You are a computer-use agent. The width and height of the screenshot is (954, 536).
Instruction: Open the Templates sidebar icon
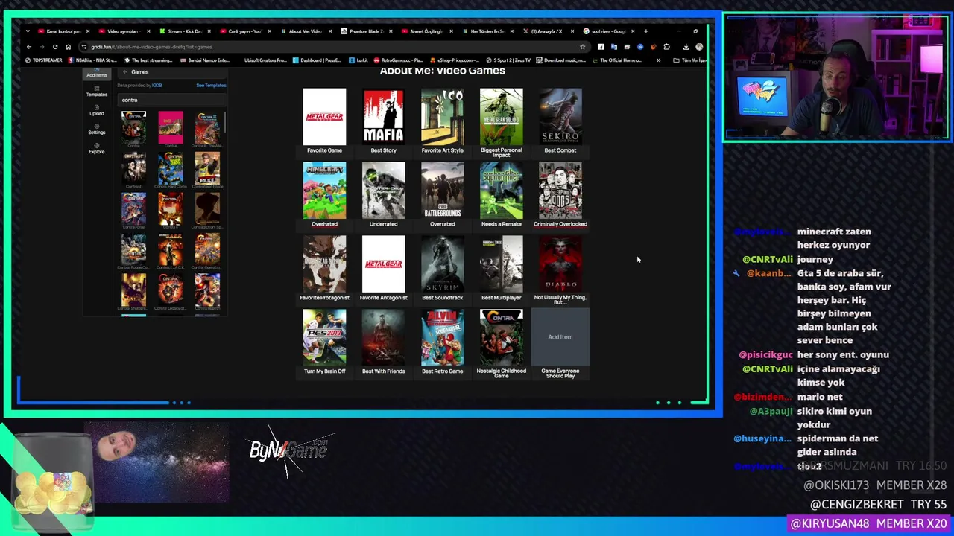pyautogui.click(x=96, y=92)
